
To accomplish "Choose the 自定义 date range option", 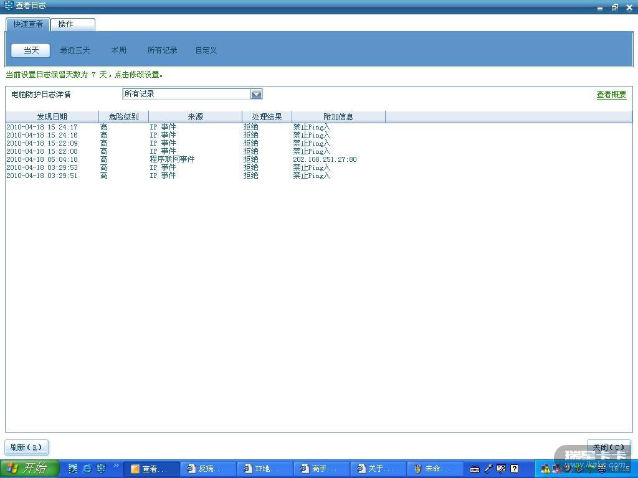I will [x=206, y=50].
